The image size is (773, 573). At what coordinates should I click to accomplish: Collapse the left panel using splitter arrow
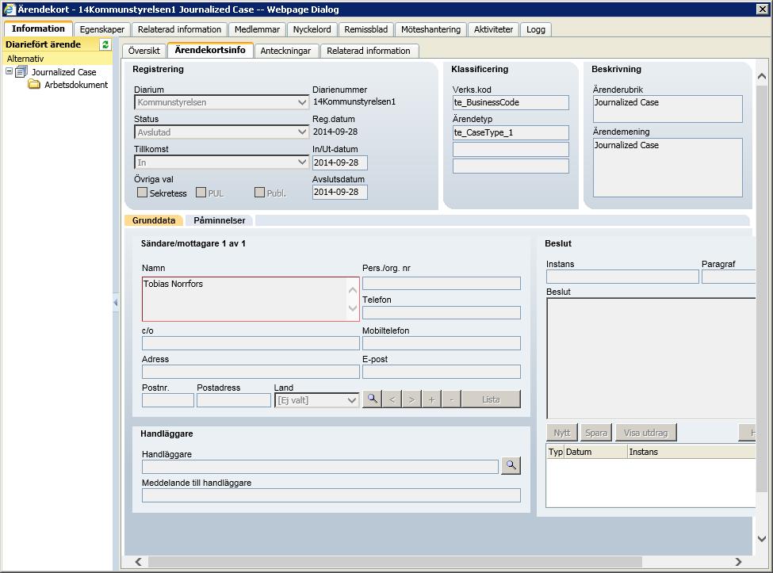tap(116, 302)
